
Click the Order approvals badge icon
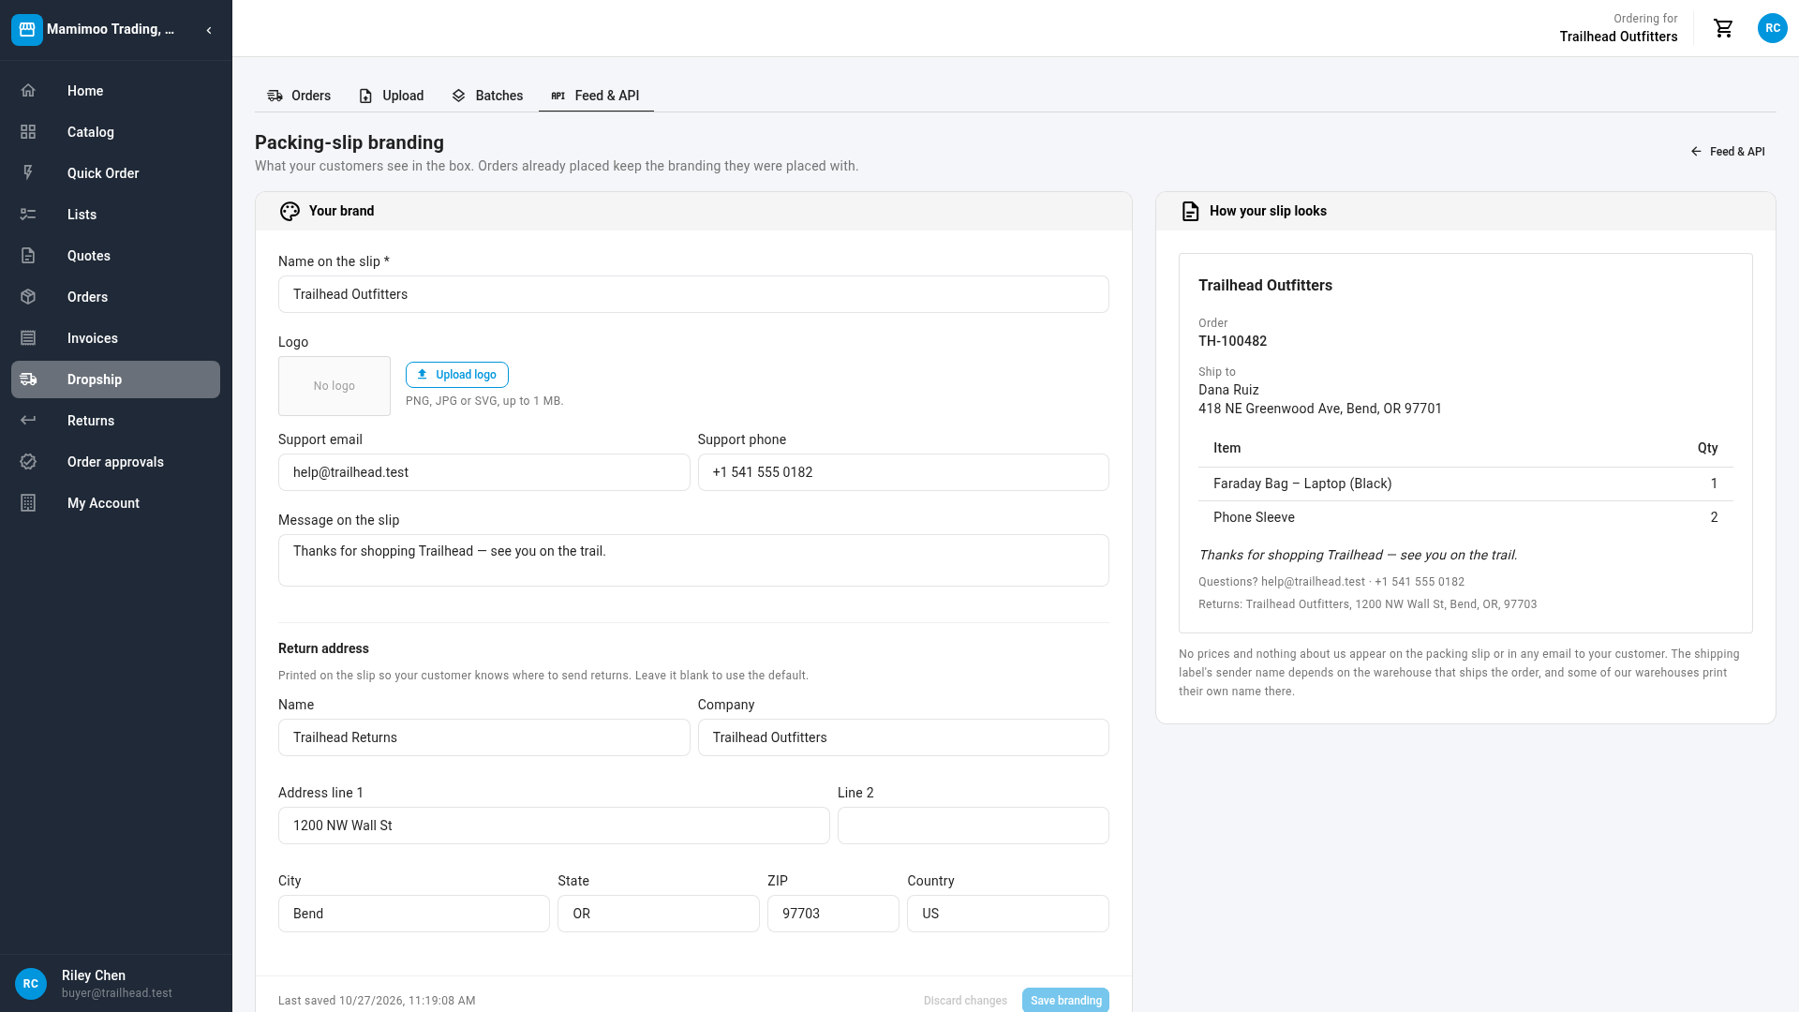click(28, 462)
